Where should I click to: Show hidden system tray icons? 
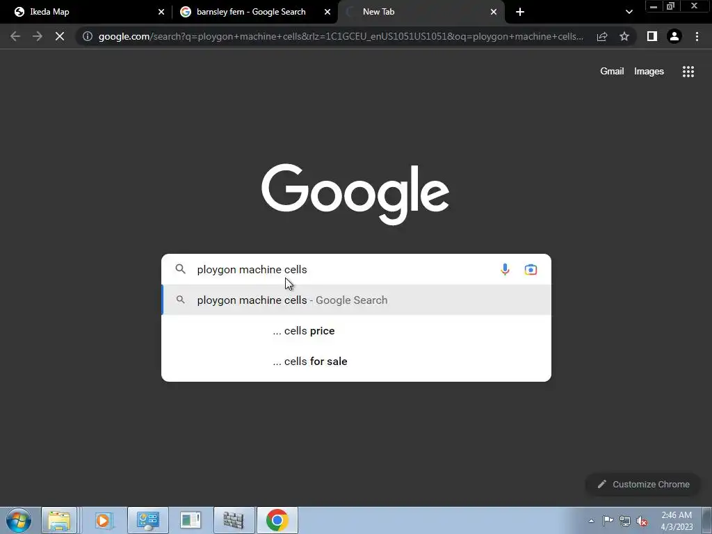tap(591, 521)
